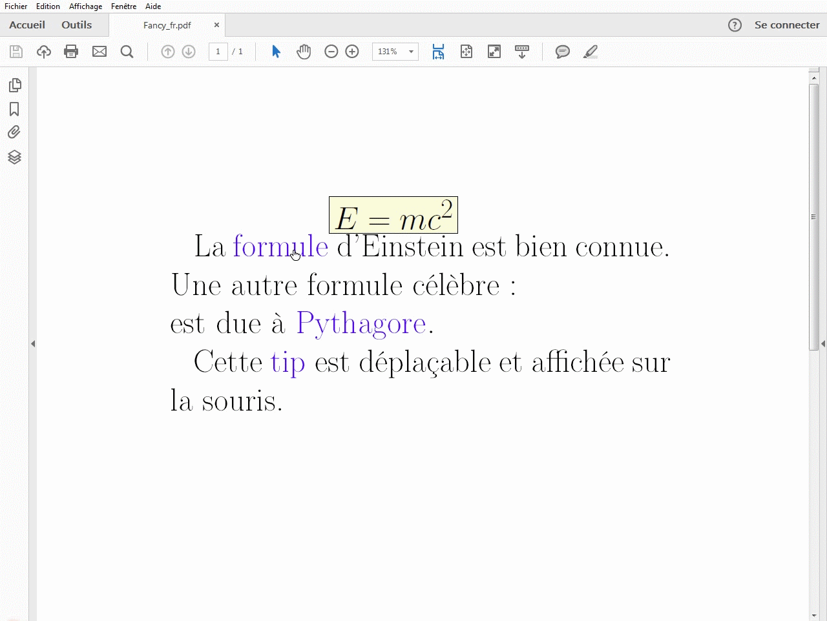Add a sticky note comment
Image resolution: width=827 pixels, height=621 pixels.
[x=561, y=52]
